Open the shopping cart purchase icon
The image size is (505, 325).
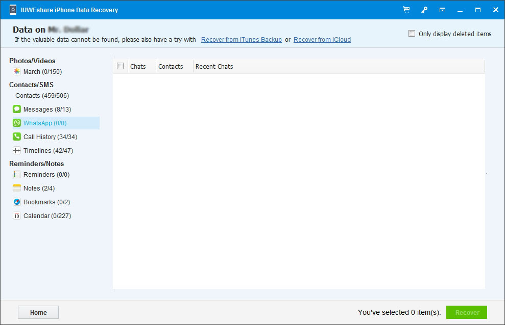pos(406,10)
